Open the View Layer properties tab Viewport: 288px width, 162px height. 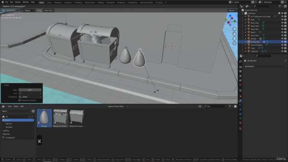coord(240,76)
